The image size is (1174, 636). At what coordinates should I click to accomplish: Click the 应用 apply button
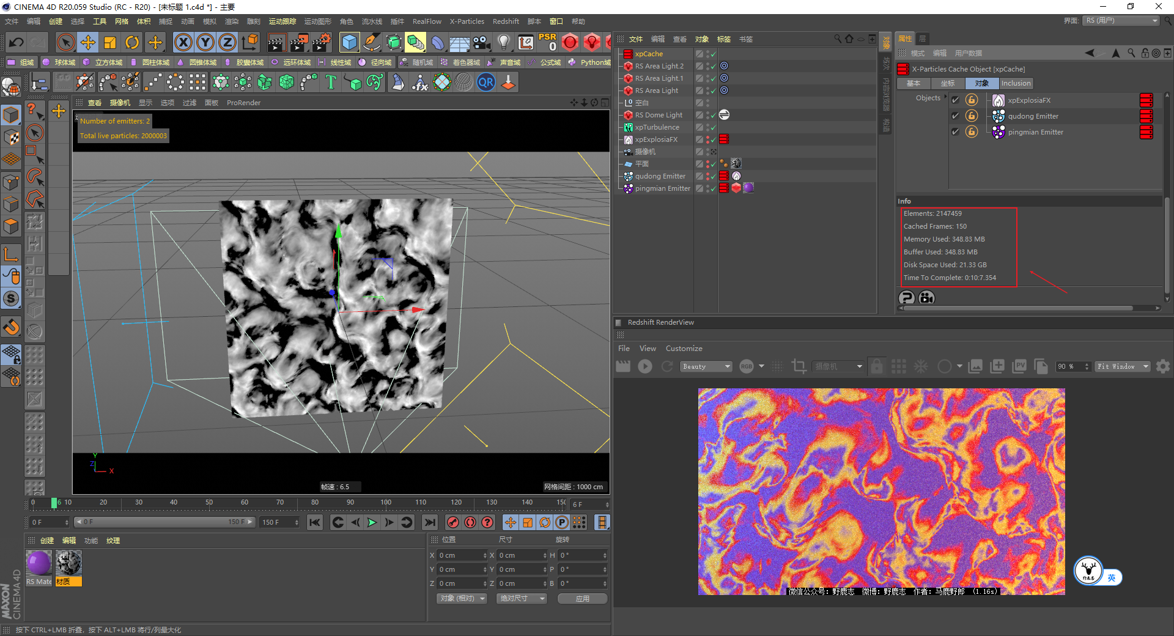[582, 599]
